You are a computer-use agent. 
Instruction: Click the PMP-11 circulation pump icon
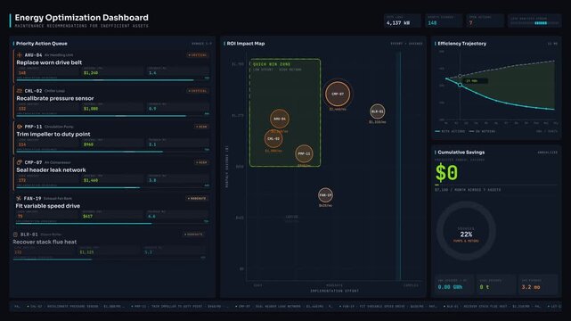[20, 127]
